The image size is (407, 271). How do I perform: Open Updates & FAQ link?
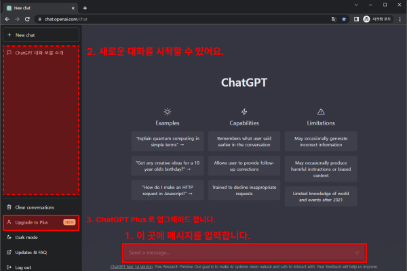31,253
